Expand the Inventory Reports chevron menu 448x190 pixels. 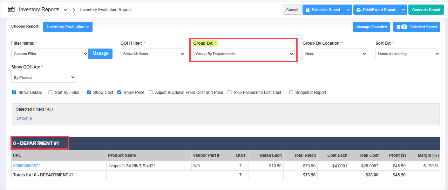click(x=66, y=10)
